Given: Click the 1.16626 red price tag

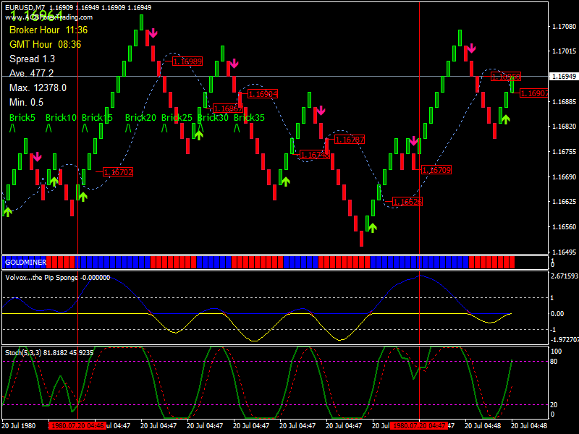Looking at the screenshot, I should [x=407, y=202].
